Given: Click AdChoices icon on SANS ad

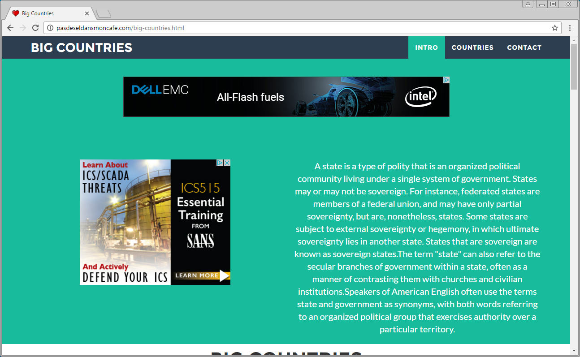Looking at the screenshot, I should click(x=220, y=163).
